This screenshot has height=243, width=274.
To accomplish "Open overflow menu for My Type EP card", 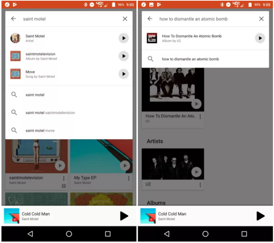I will (129, 178).
